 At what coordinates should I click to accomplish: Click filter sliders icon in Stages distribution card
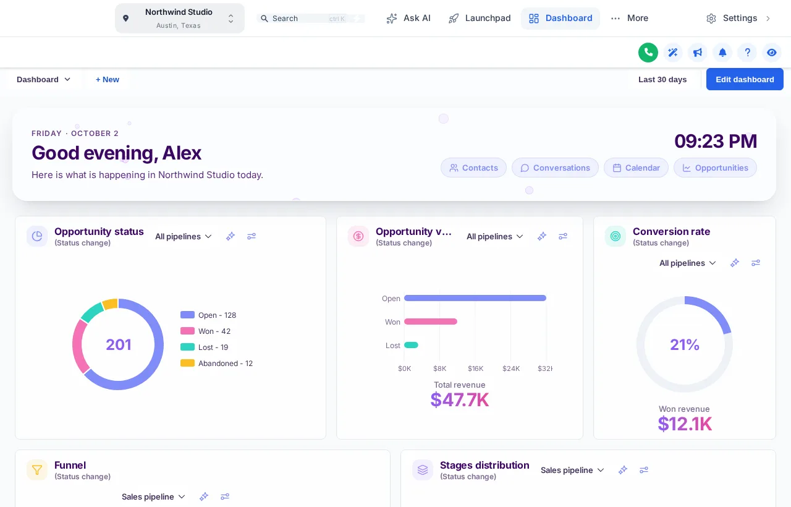[644, 470]
